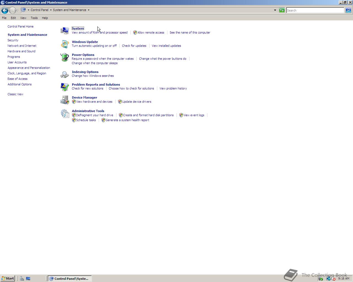353x282 pixels.
Task: Select Hardware and Sound in the sidebar
Action: tap(22, 51)
